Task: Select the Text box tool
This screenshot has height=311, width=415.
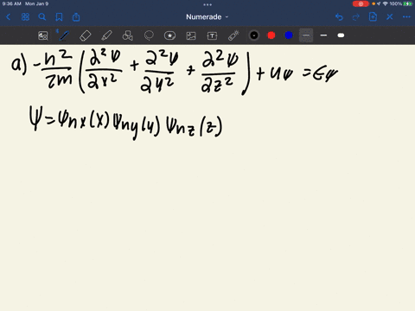Action: 212,35
